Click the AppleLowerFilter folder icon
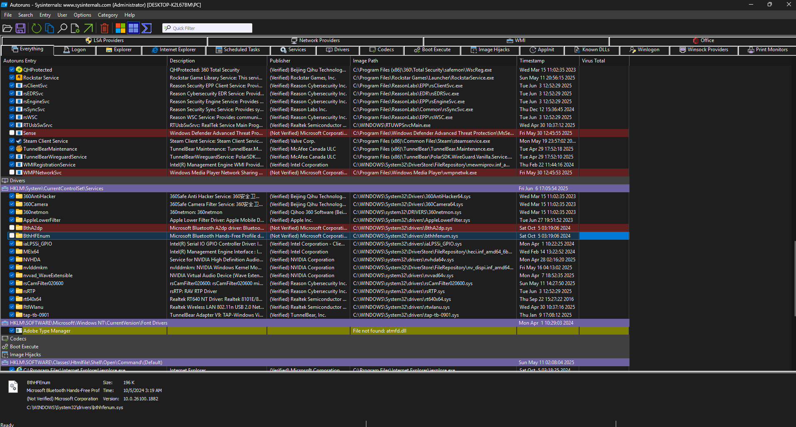This screenshot has width=796, height=427. (x=19, y=220)
